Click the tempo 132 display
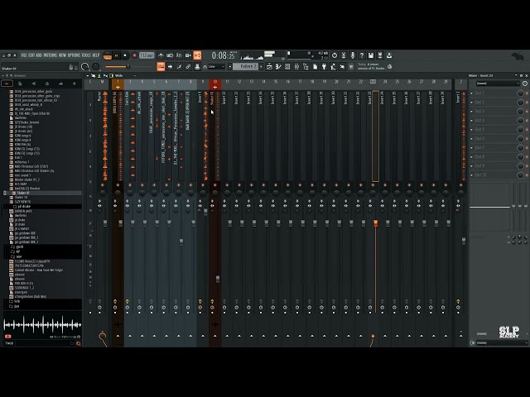The image size is (530, 397). [x=147, y=55]
